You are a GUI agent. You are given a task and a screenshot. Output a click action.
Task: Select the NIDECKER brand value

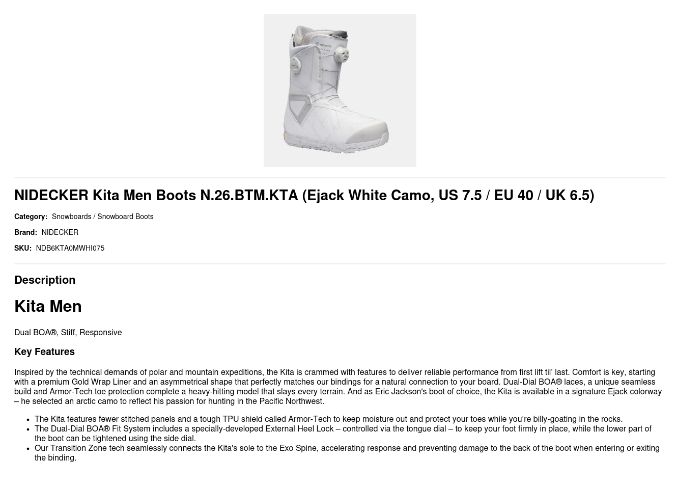coord(60,232)
